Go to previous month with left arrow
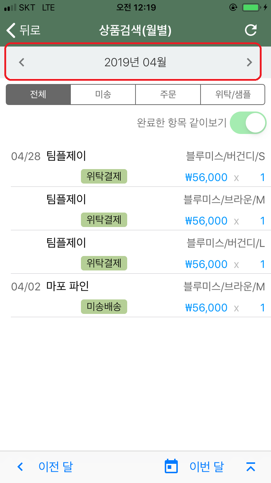271x483 pixels. pyautogui.click(x=22, y=62)
